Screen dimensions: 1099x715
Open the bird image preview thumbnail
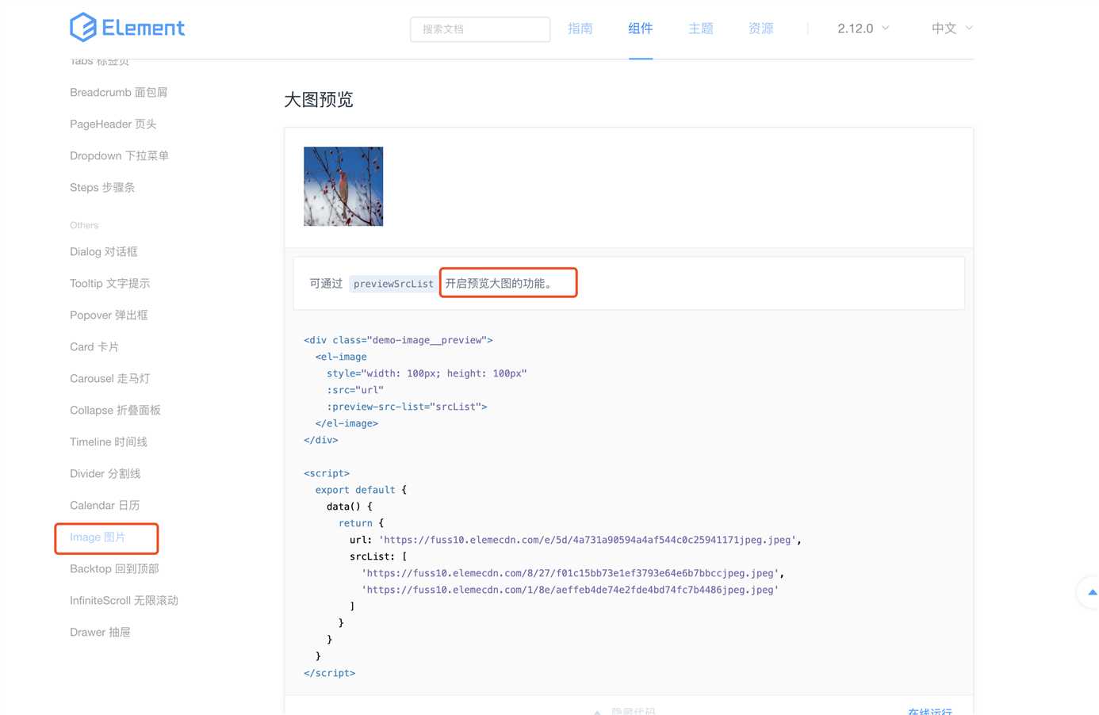pyautogui.click(x=343, y=186)
